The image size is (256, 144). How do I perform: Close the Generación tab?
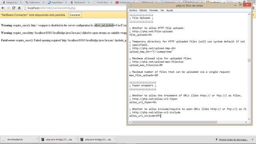click(89, 2)
